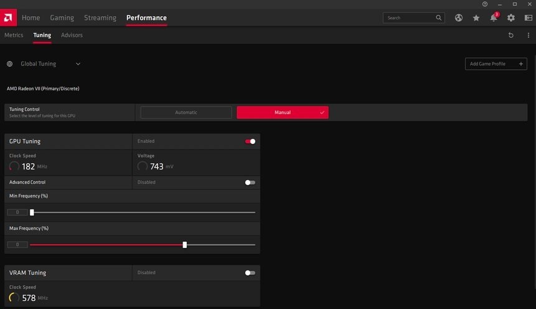Enable the Advanced Control toggle

coord(250,183)
